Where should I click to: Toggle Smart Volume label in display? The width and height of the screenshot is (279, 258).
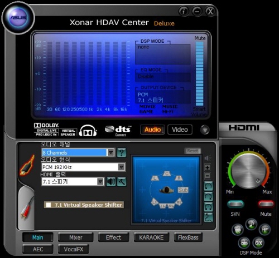tap(199, 112)
